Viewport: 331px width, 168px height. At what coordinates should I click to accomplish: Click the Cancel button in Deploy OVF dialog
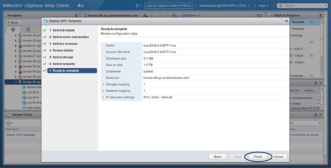pos(278,157)
